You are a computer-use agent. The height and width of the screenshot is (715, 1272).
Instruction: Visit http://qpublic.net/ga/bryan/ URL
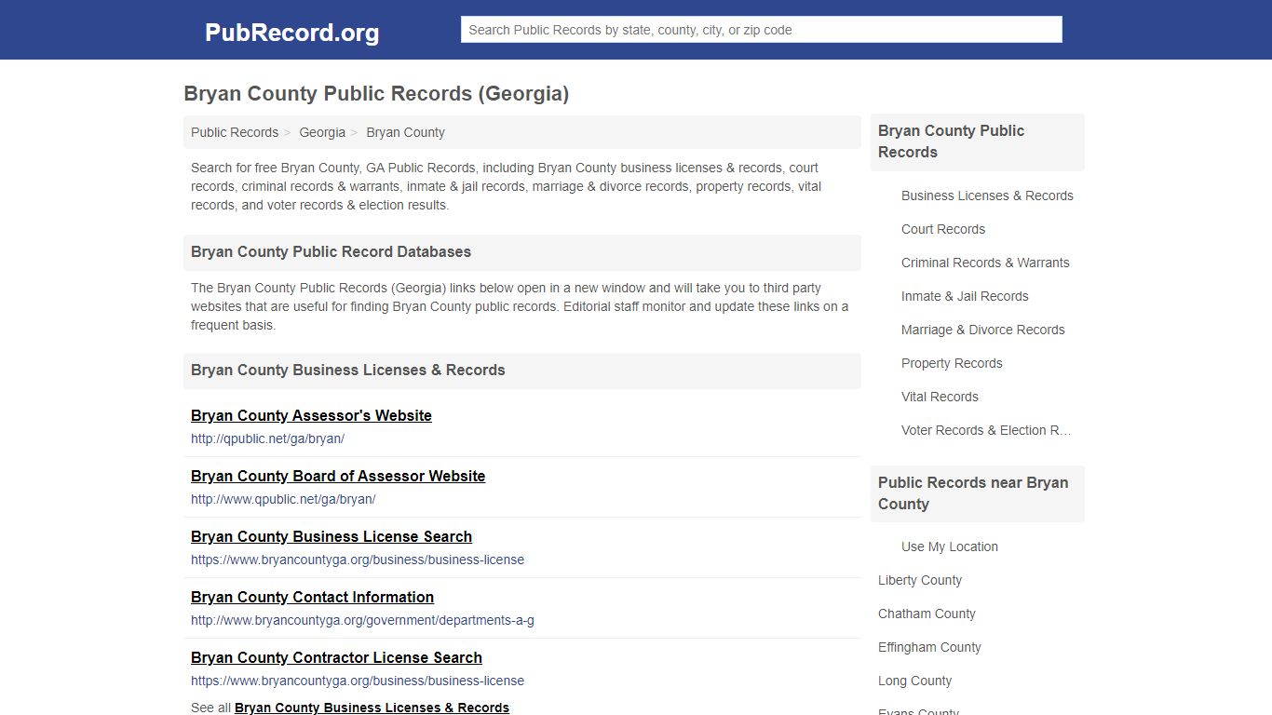[267, 438]
